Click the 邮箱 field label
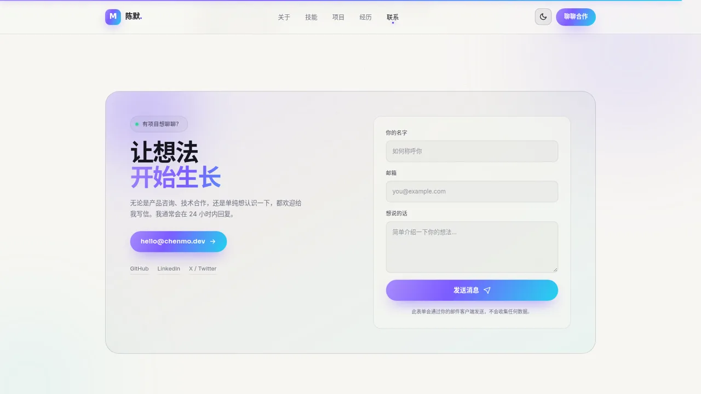This screenshot has height=394, width=701. click(x=391, y=173)
